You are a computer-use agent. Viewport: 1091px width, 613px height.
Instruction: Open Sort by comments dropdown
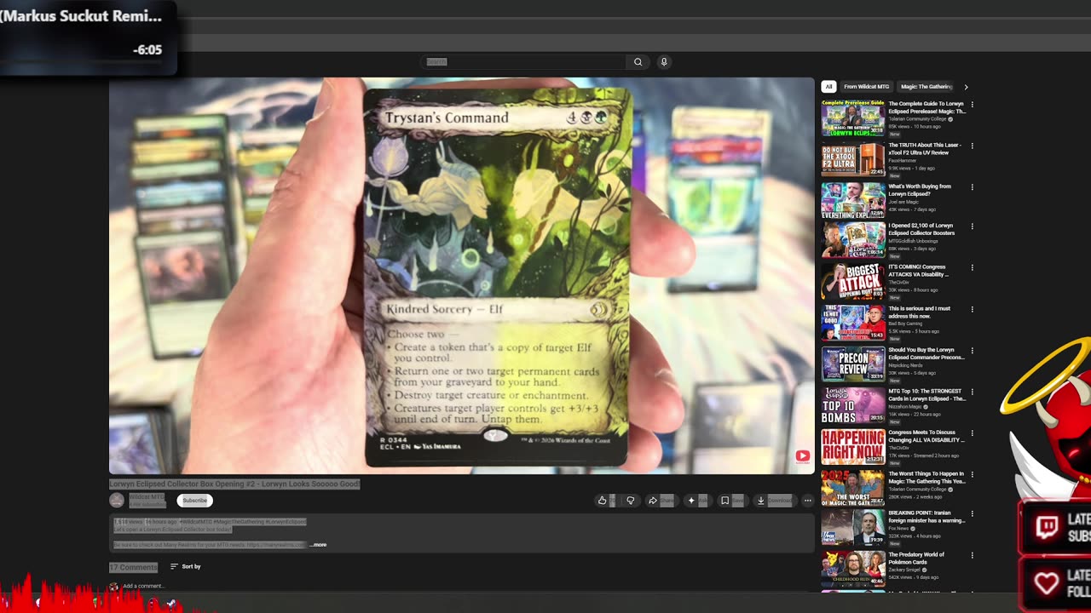click(x=185, y=566)
